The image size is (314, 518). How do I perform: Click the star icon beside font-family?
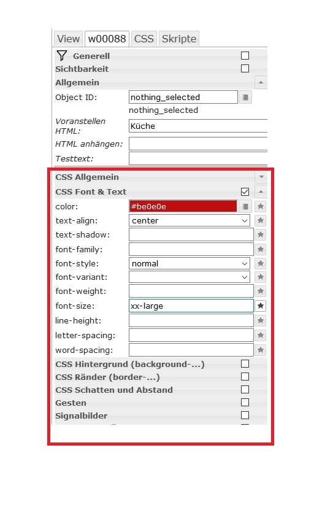point(261,249)
